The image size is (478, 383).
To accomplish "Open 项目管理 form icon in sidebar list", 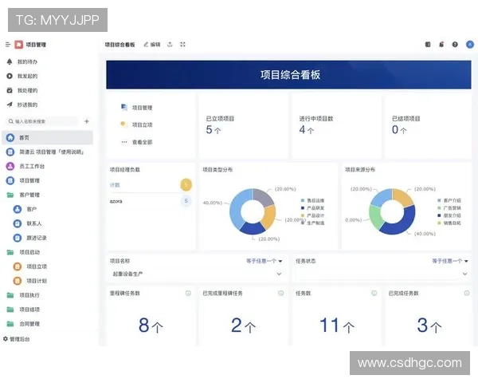I will (x=10, y=180).
